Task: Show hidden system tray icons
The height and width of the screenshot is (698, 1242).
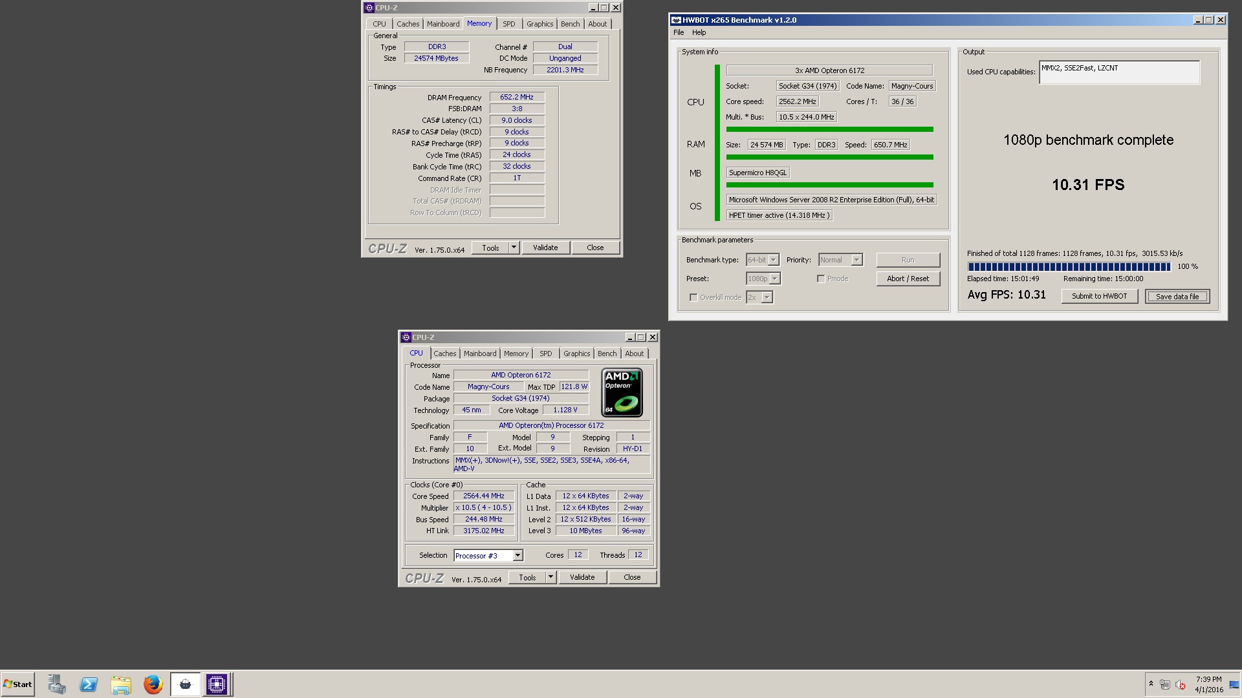Action: click(x=1151, y=684)
